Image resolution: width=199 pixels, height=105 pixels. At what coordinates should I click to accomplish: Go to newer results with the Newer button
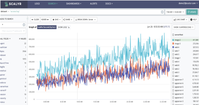click(x=45, y=19)
